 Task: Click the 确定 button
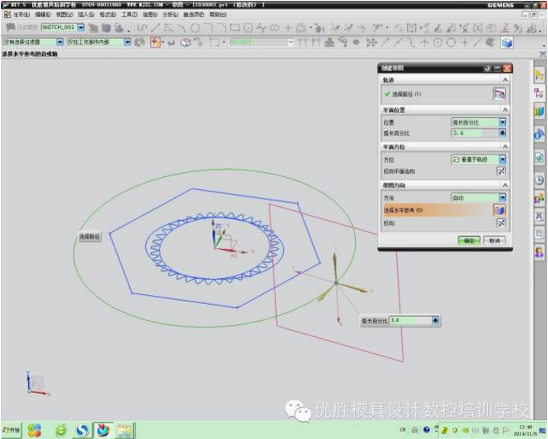(x=469, y=240)
